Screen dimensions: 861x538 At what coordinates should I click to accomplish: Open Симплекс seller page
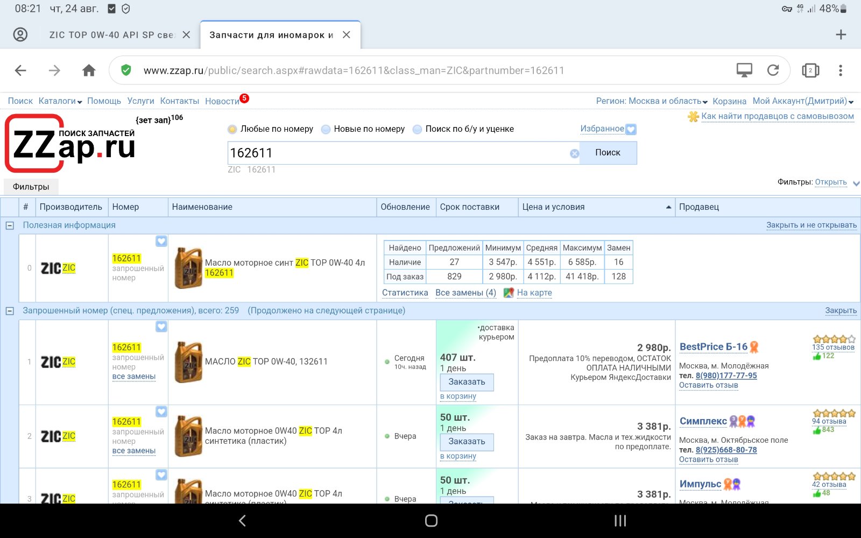tap(703, 421)
